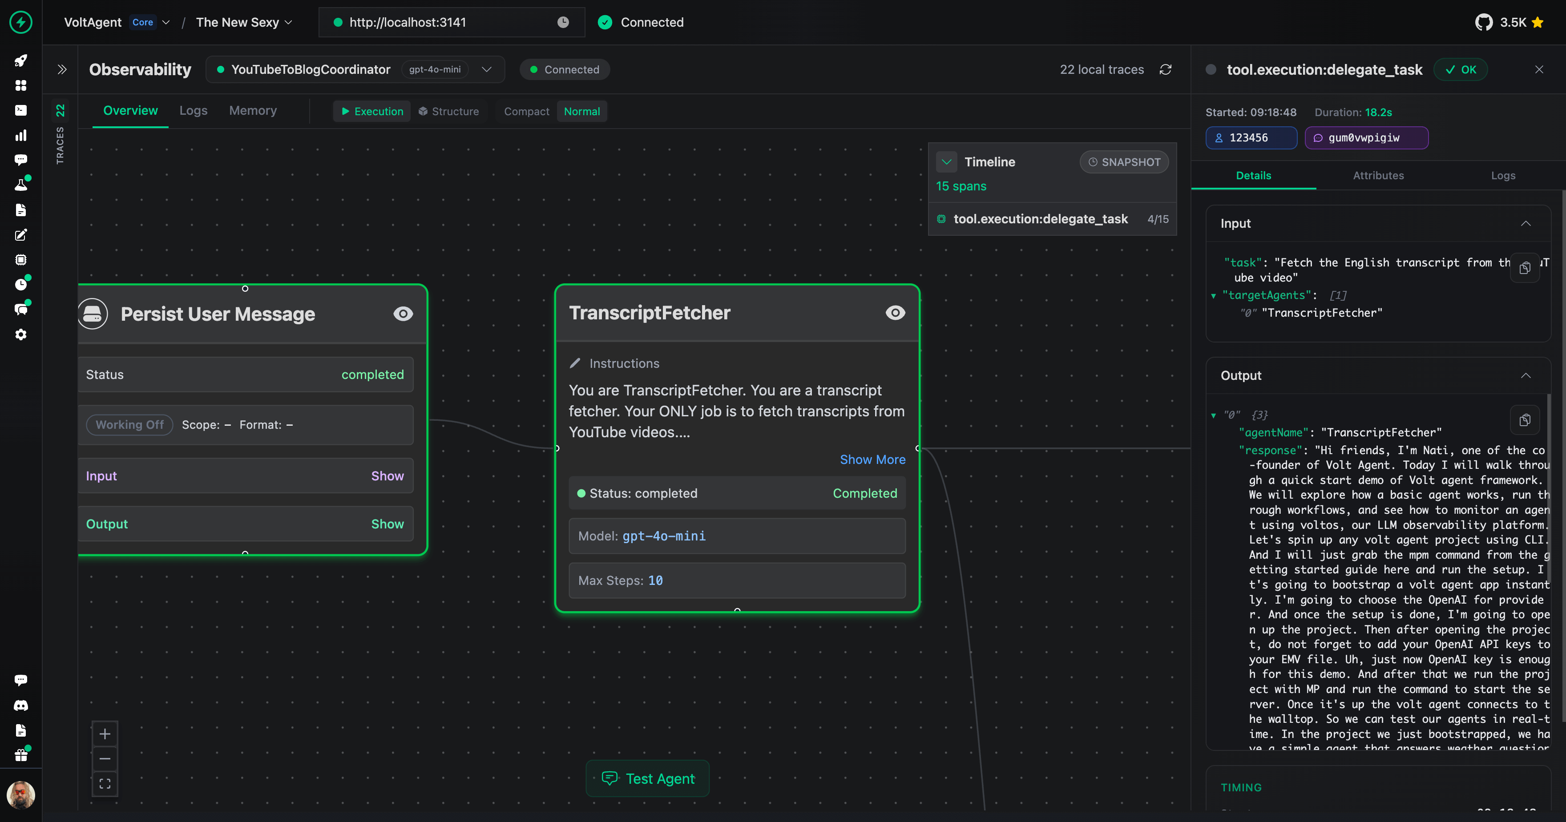Click the zoom in canvas button
Screen dimensions: 1566x822
(105, 734)
